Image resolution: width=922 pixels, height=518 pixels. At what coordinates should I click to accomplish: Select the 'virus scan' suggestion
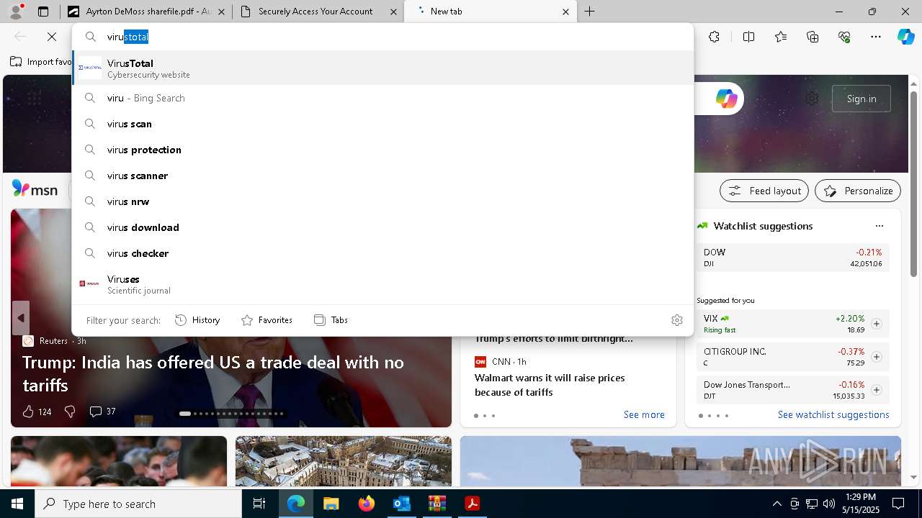click(382, 124)
